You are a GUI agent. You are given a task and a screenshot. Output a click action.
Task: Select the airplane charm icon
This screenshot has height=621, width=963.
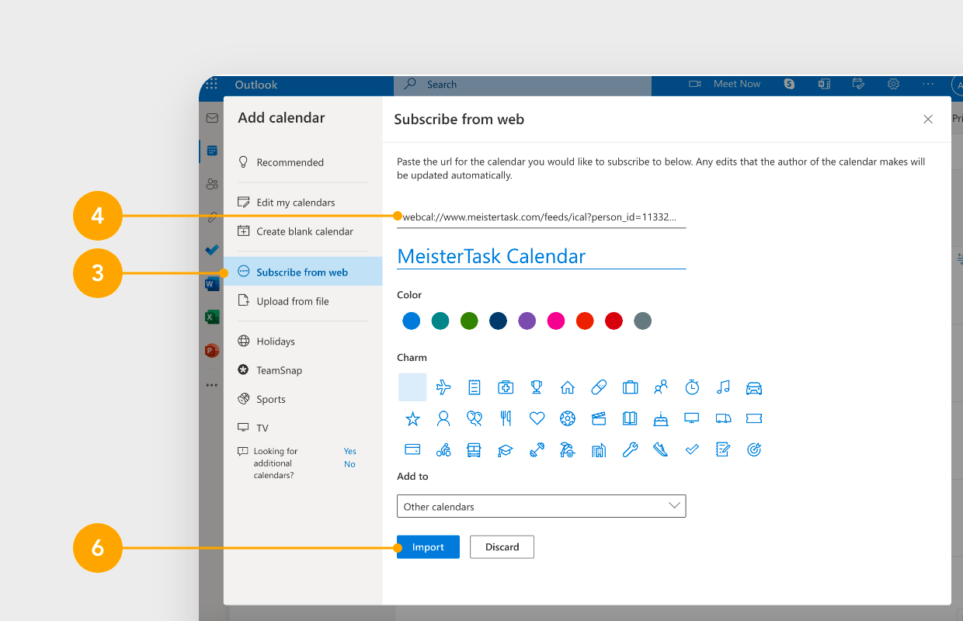pos(443,387)
